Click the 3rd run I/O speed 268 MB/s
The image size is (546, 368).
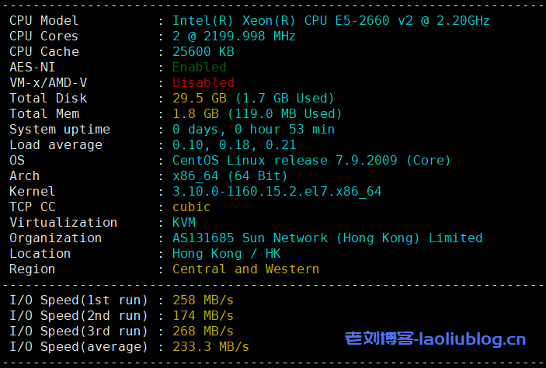(203, 331)
